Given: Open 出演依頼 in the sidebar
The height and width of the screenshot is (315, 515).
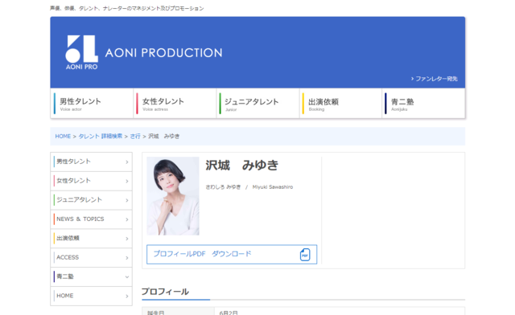Looking at the screenshot, I should point(91,238).
